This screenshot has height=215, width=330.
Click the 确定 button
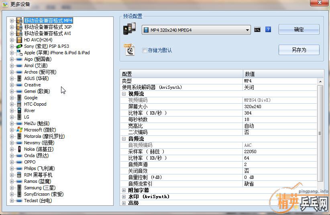[299, 29]
